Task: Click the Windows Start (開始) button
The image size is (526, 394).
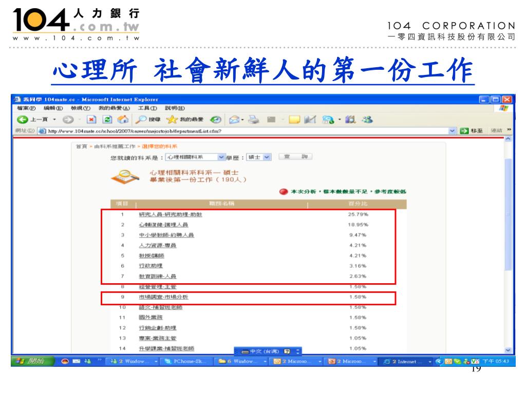Action: click(x=33, y=361)
